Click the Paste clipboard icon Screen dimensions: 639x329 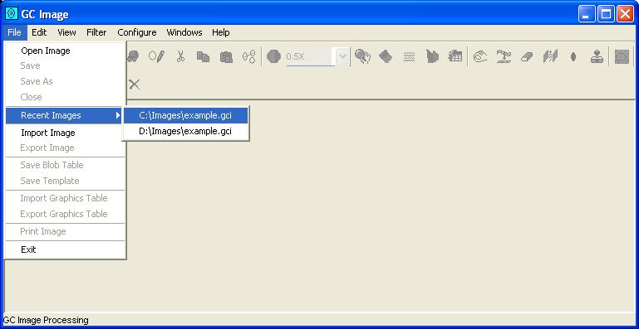coord(226,56)
